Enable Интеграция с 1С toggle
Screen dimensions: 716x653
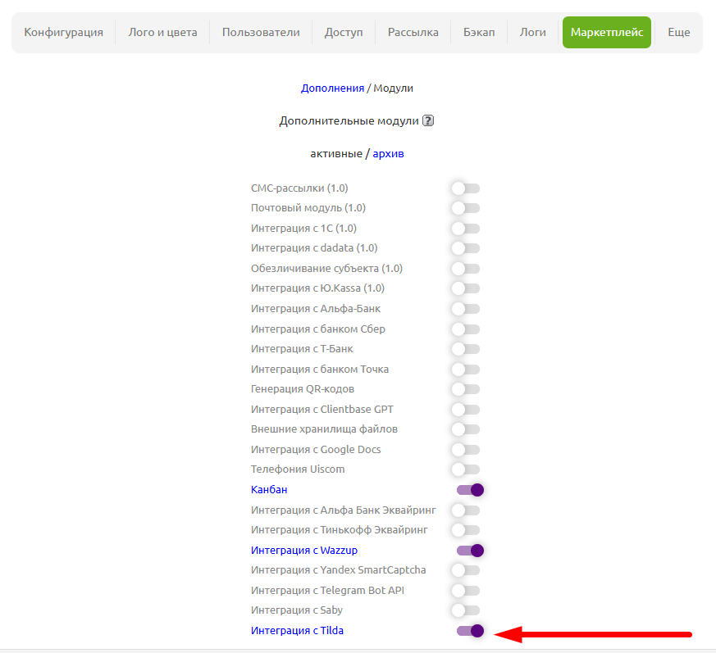[465, 229]
